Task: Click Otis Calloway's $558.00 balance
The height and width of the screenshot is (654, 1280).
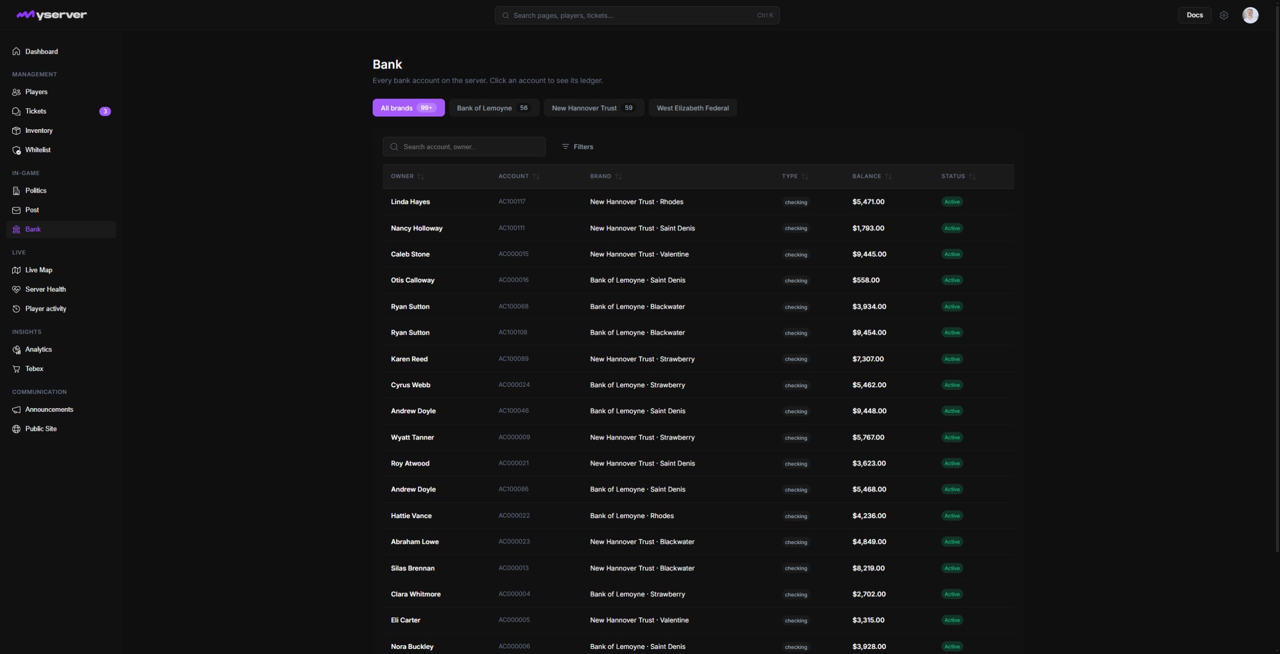Action: click(866, 280)
